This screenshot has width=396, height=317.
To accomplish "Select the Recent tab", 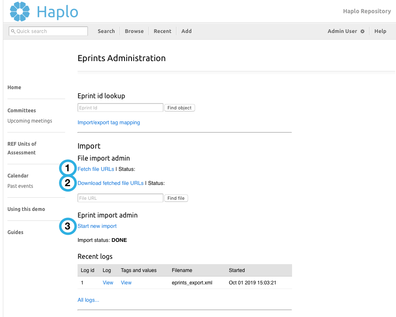I will pos(162,31).
